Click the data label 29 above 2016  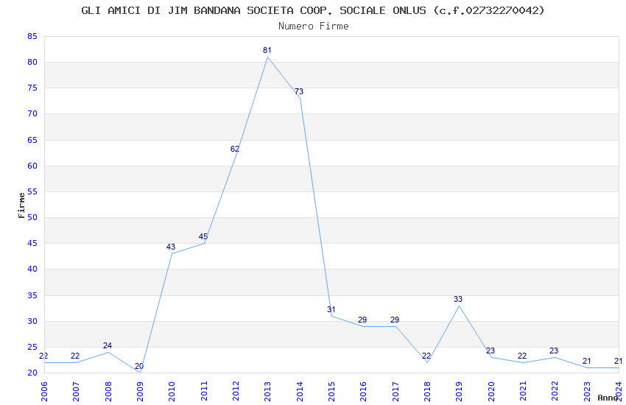362,320
